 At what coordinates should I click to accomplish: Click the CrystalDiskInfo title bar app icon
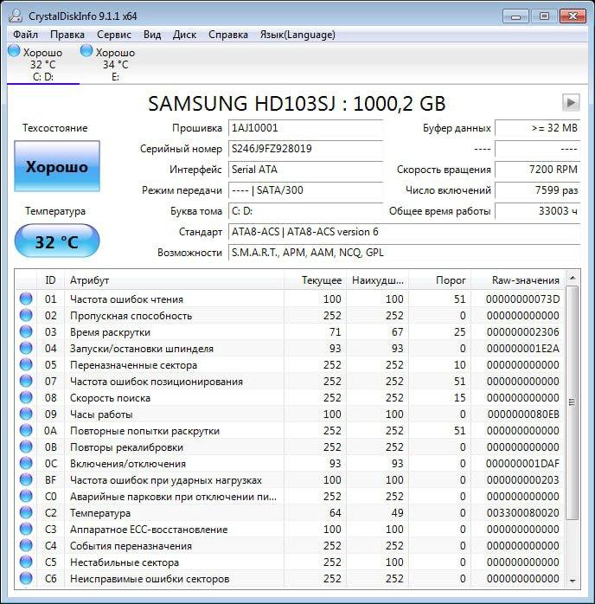15,16
